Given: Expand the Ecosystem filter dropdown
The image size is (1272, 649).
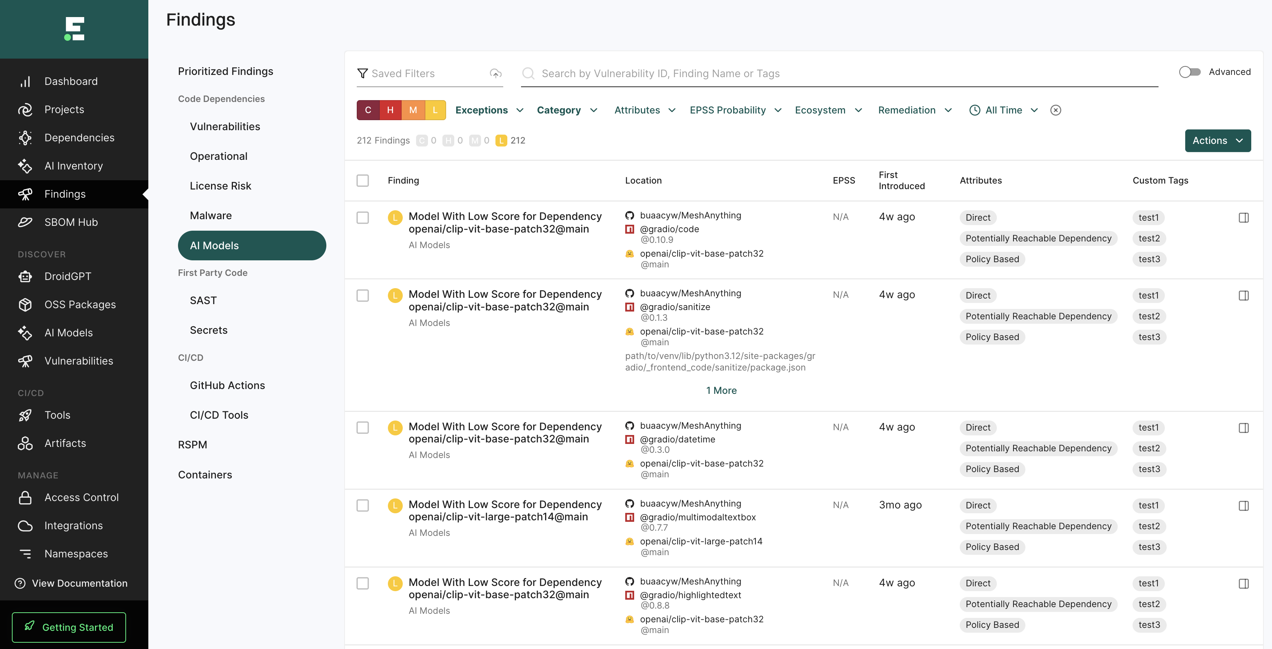Looking at the screenshot, I should click(x=828, y=110).
